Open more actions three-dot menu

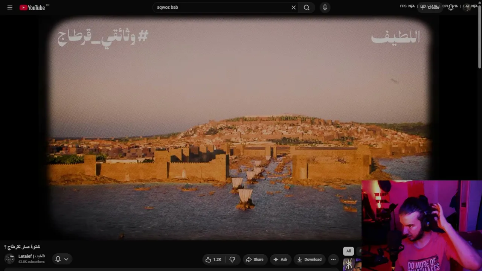tap(333, 259)
